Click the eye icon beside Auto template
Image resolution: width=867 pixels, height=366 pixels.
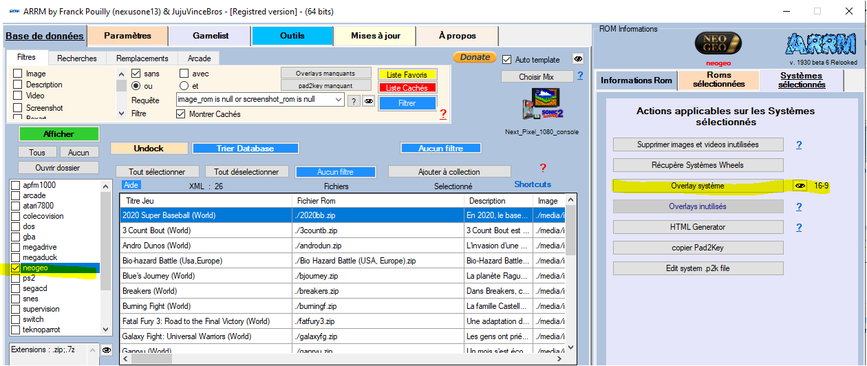pos(578,59)
